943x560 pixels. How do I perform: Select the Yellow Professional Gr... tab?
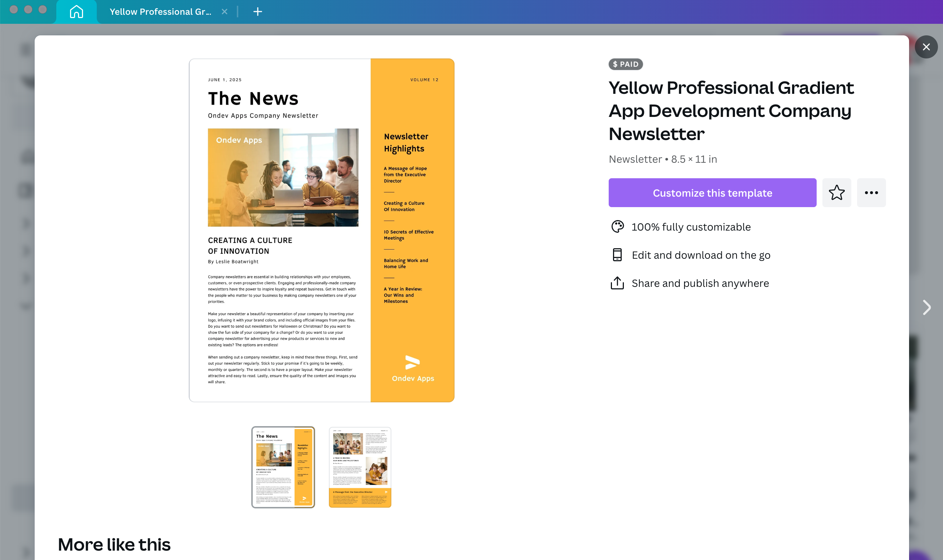160,12
